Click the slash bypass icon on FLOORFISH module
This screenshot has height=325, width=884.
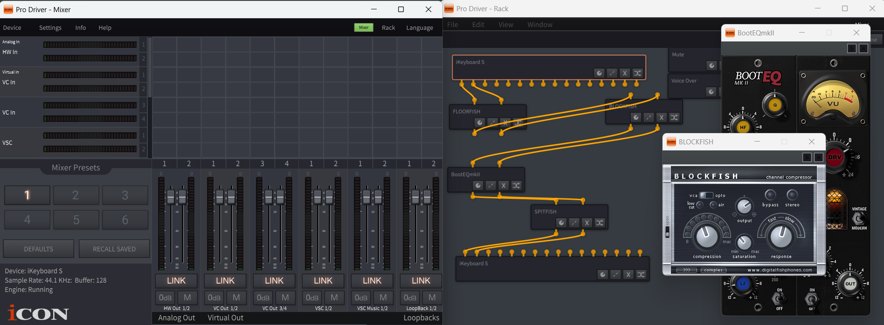(x=493, y=122)
